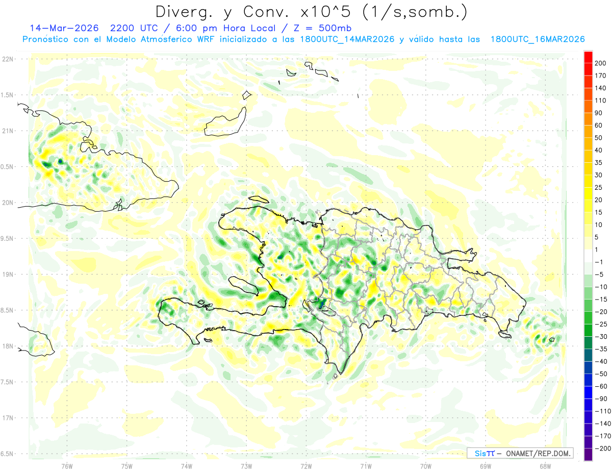Click the "18N" latitude label
The image size is (612, 473).
click(x=8, y=346)
